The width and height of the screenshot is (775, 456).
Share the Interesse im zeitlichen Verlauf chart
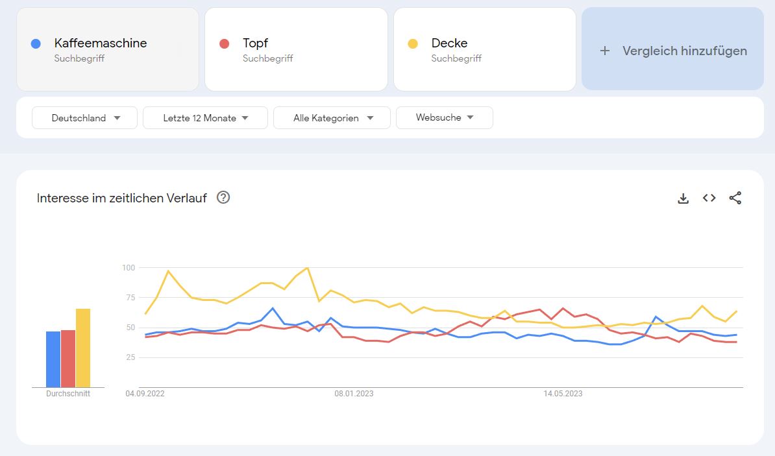[735, 198]
